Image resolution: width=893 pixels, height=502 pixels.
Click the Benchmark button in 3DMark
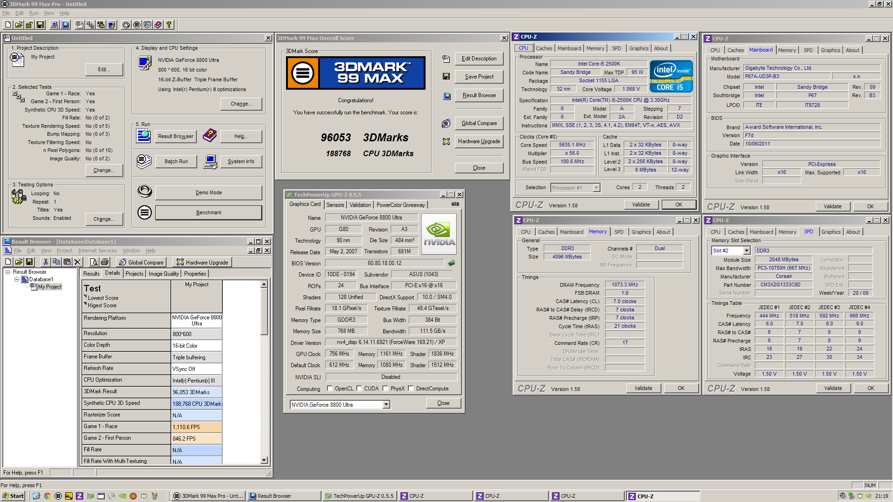click(x=208, y=213)
